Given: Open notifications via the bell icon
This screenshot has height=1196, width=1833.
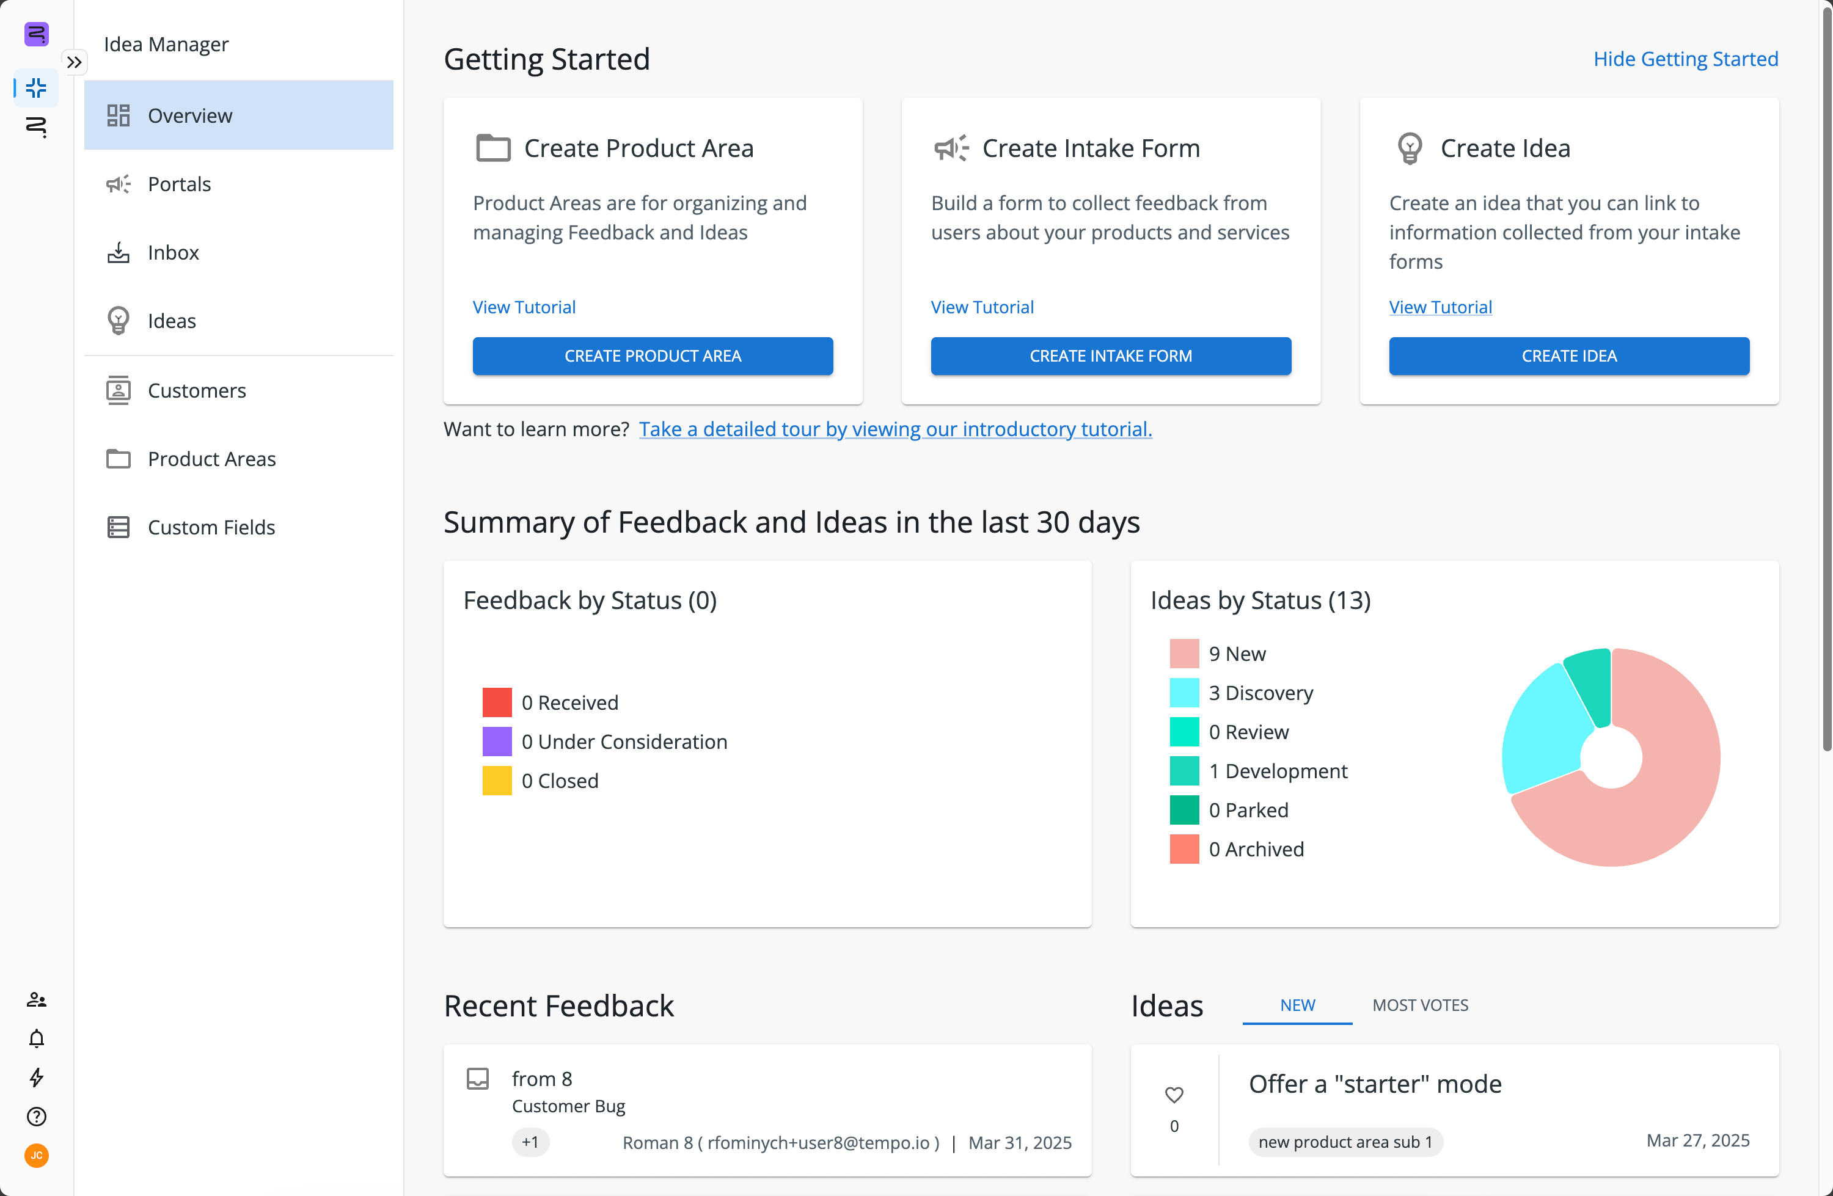Looking at the screenshot, I should (x=36, y=1039).
